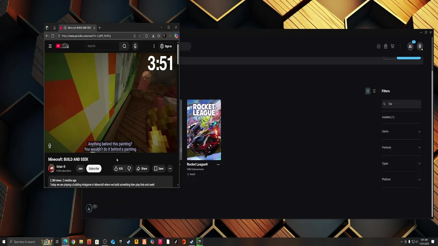Dislike the Minecraft video
The image size is (438, 246).
(129, 168)
